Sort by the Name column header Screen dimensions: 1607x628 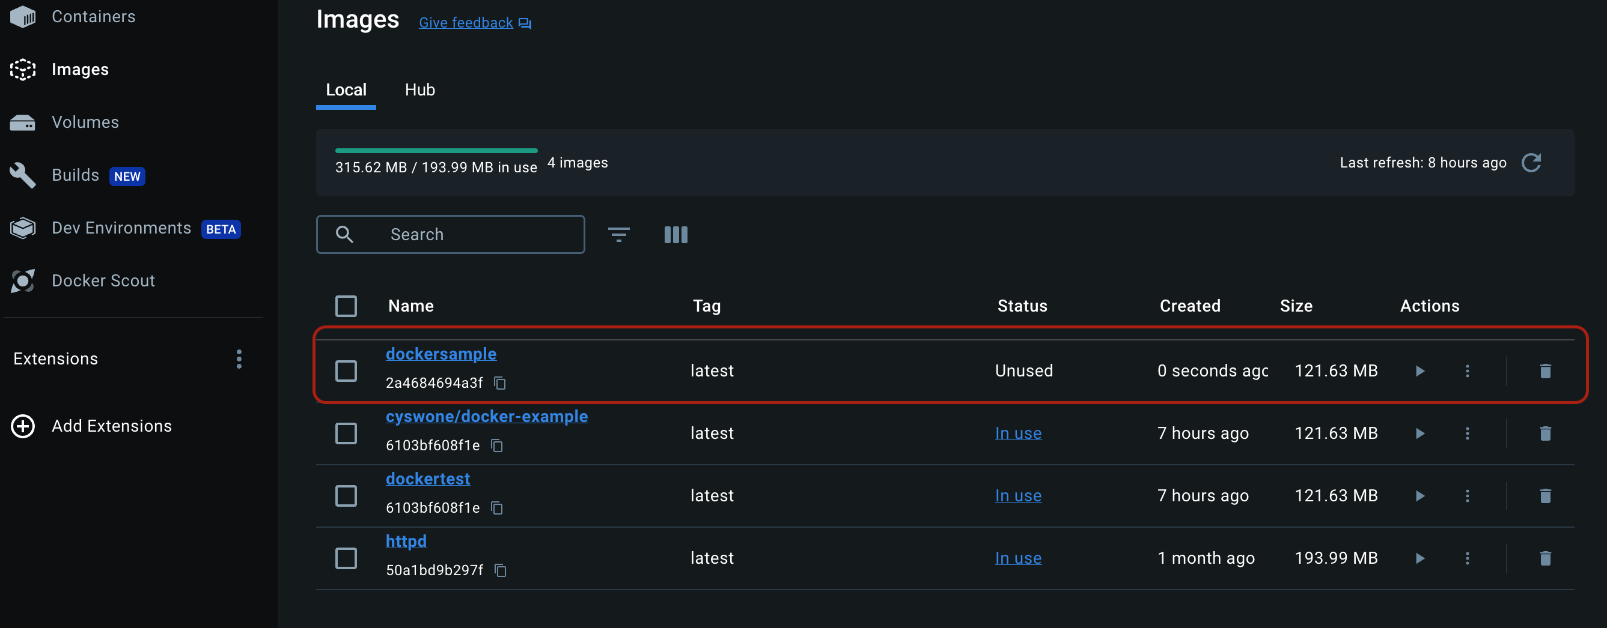(x=411, y=306)
